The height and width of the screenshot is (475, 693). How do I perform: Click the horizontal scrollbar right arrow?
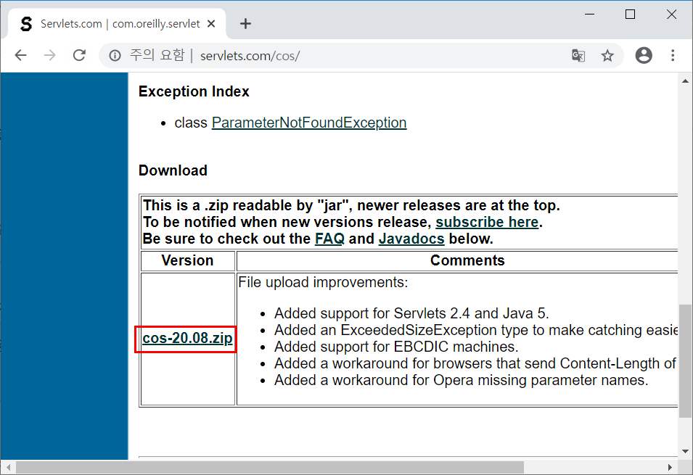pyautogui.click(x=670, y=467)
